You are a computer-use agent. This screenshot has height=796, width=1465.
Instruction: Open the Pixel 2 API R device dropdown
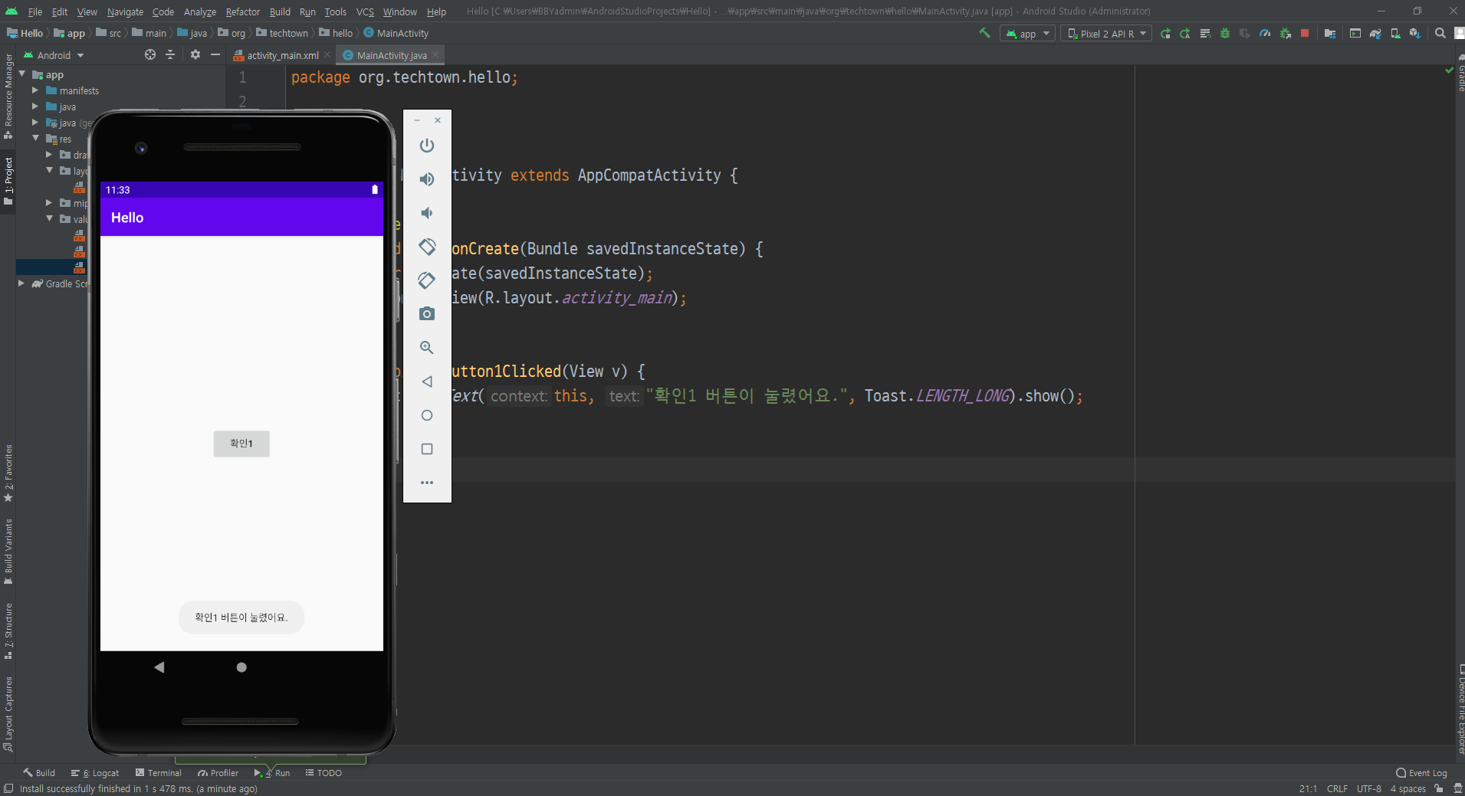1106,34
